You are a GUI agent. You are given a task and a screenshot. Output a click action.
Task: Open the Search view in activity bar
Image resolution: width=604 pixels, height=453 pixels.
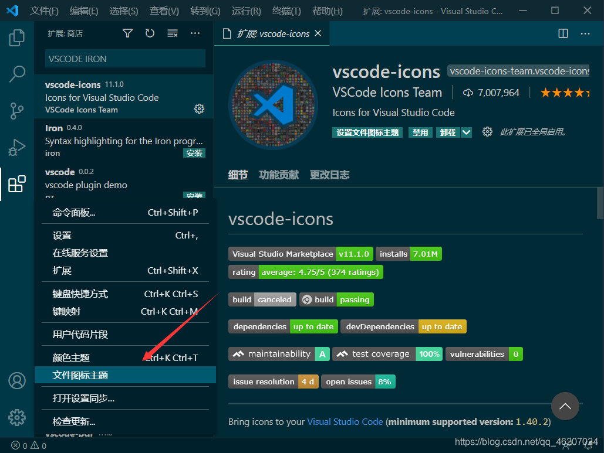(x=16, y=73)
